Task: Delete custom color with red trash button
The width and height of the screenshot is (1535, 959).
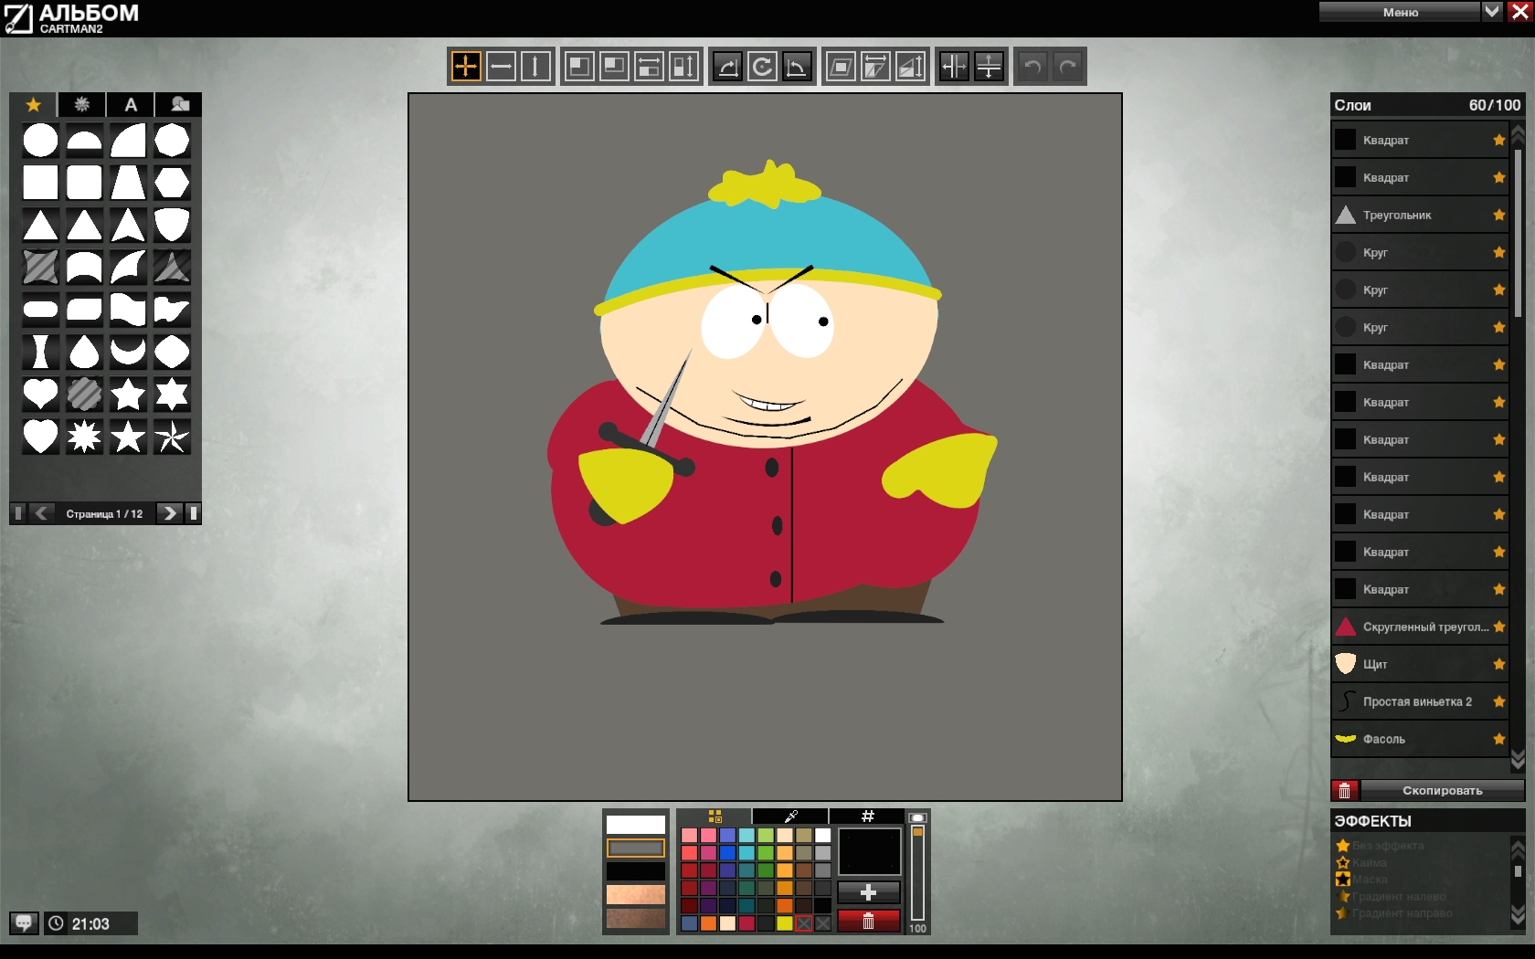Action: (x=869, y=921)
